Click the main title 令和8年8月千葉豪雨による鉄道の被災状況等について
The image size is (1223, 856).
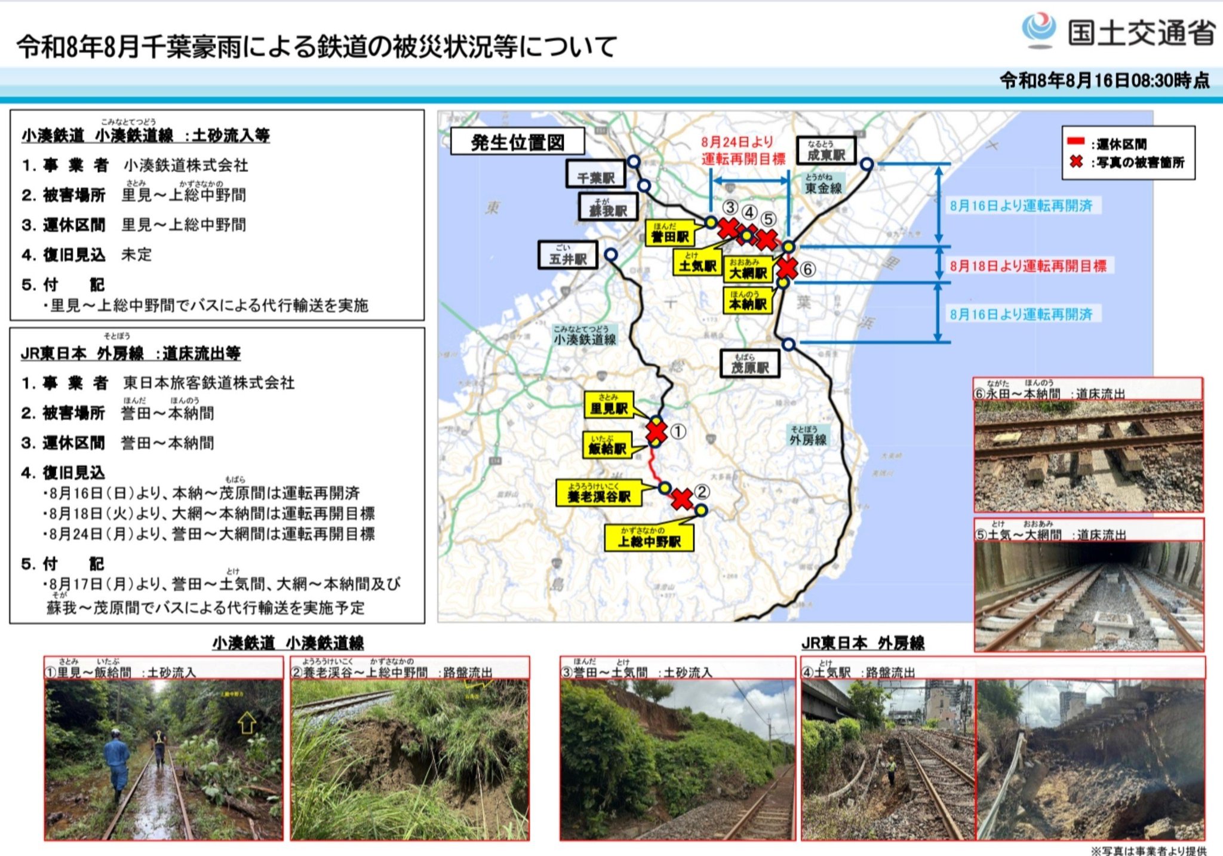click(316, 47)
